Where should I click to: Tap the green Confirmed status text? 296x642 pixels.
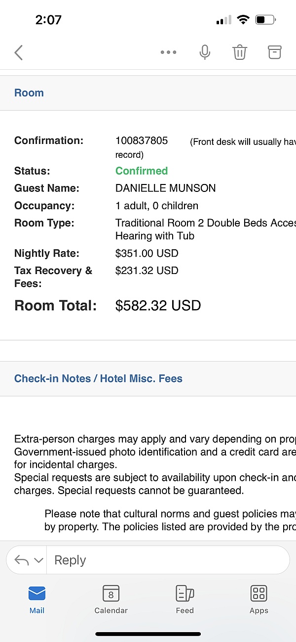tap(142, 171)
